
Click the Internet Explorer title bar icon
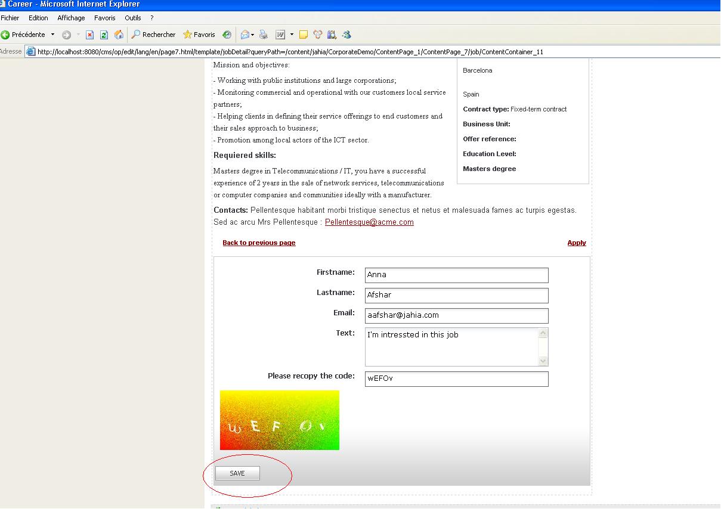coord(3,4)
